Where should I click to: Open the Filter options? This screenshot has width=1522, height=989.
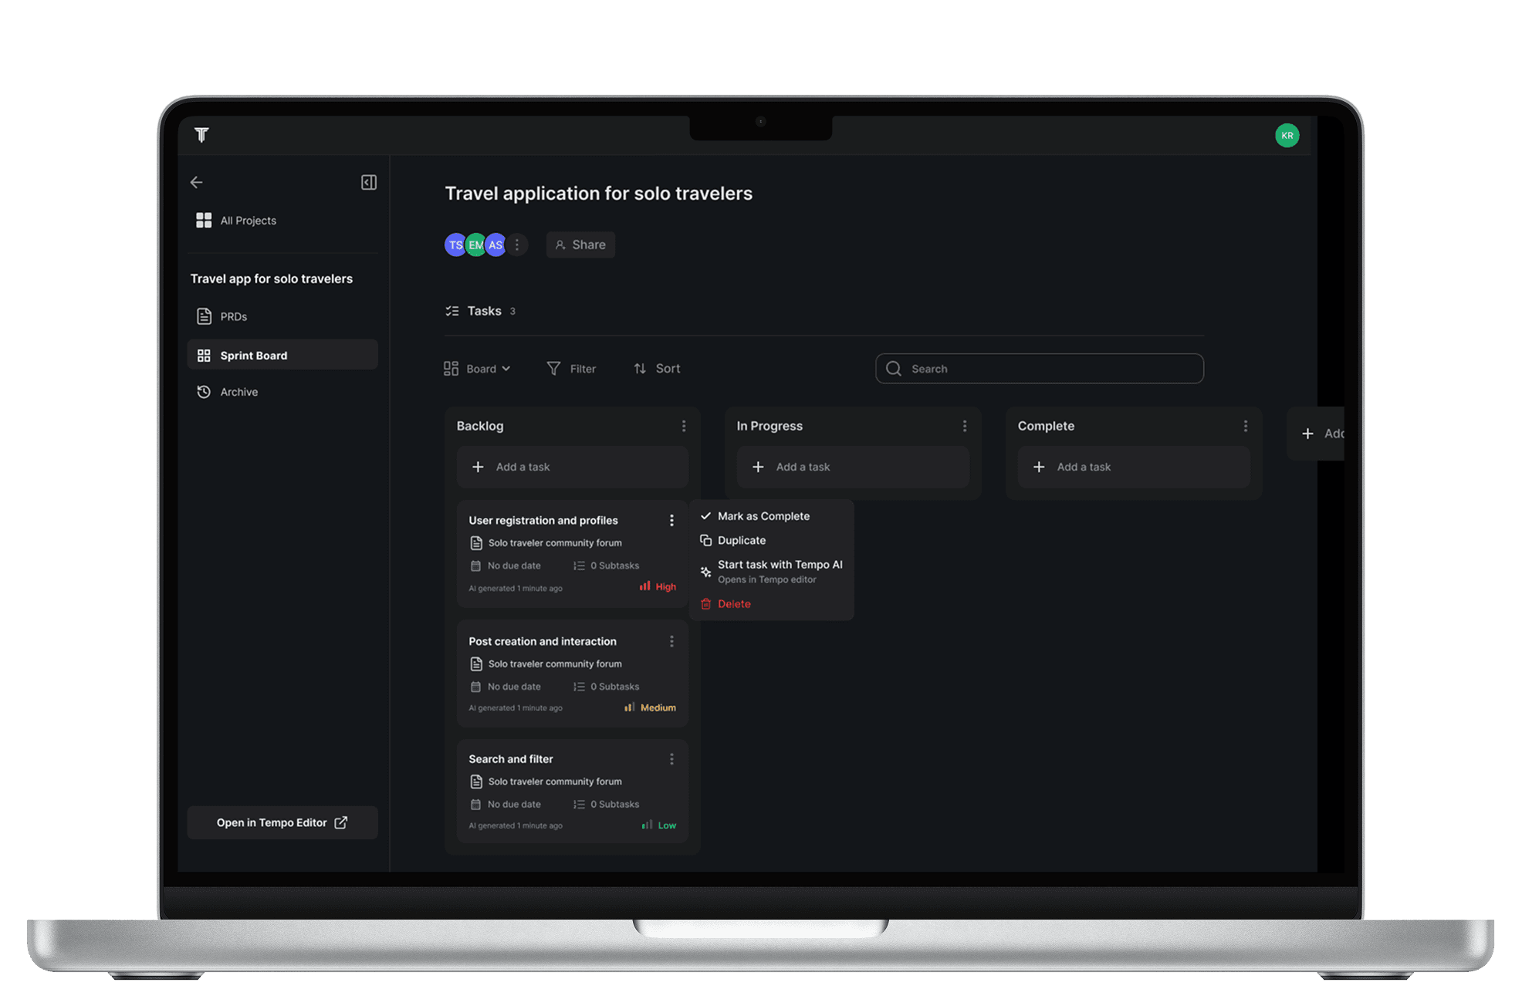pos(571,369)
